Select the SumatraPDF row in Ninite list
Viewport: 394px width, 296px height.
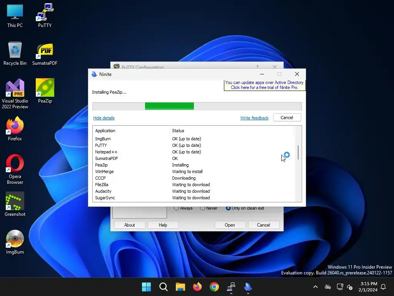tap(194, 158)
